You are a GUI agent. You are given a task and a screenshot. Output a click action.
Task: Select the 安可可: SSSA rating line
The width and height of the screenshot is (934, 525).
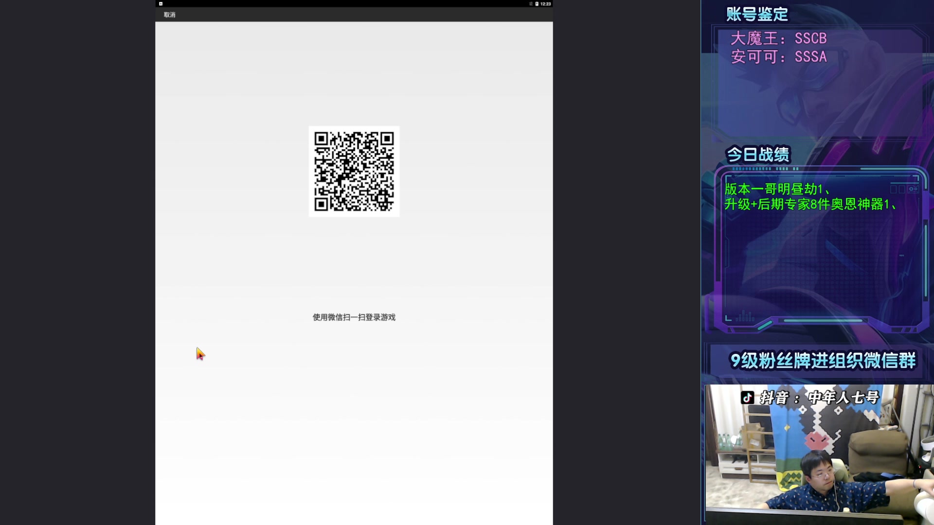pyautogui.click(x=778, y=57)
